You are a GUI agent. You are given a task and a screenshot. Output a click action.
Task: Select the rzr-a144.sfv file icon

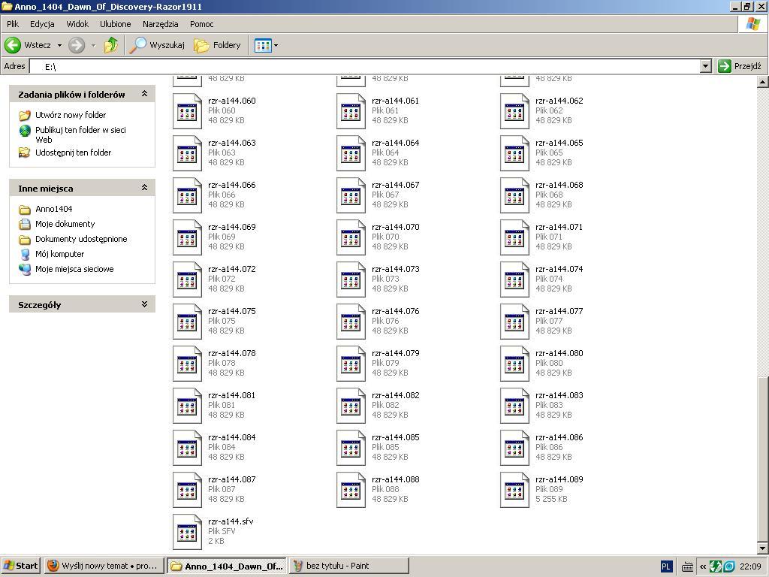pyautogui.click(x=187, y=533)
